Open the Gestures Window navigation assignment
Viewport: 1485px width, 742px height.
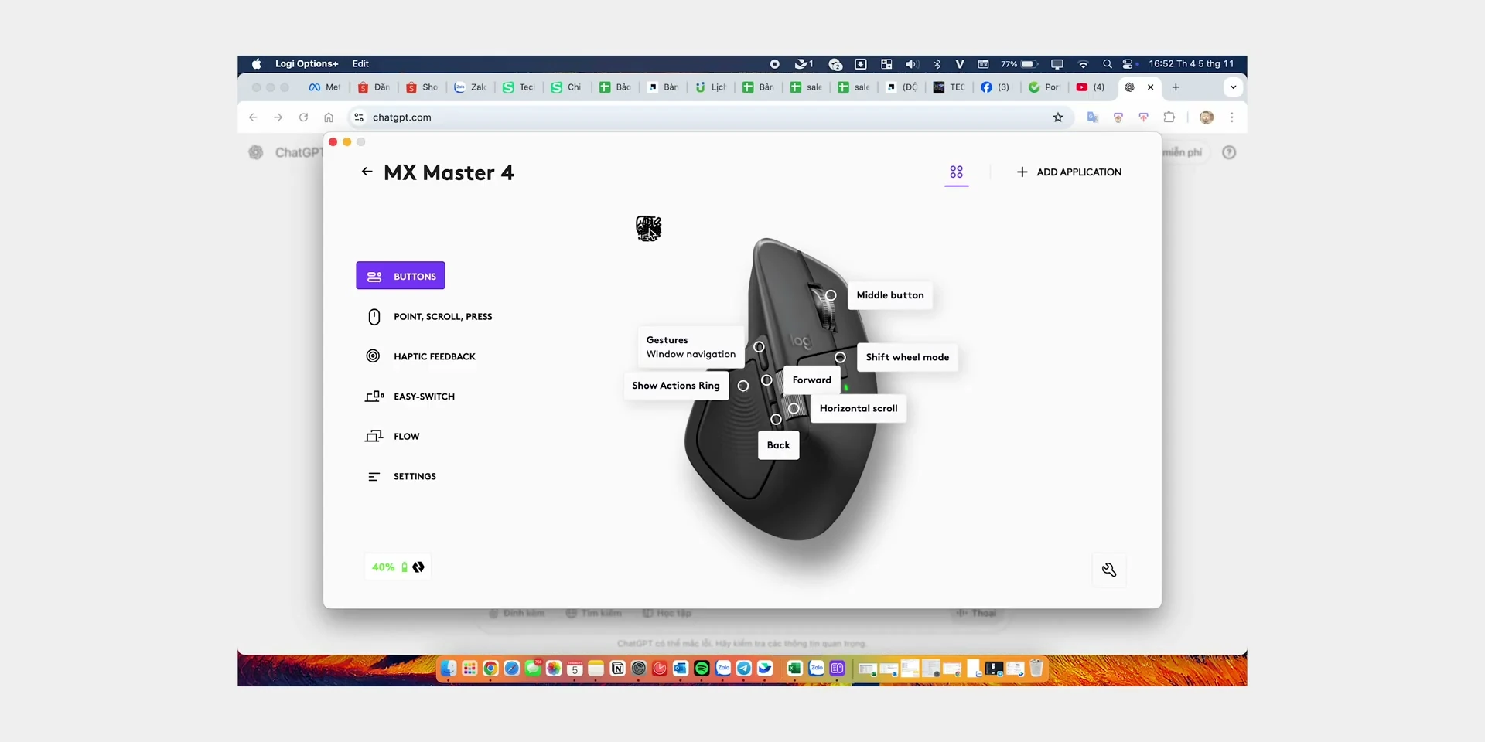pyautogui.click(x=689, y=346)
